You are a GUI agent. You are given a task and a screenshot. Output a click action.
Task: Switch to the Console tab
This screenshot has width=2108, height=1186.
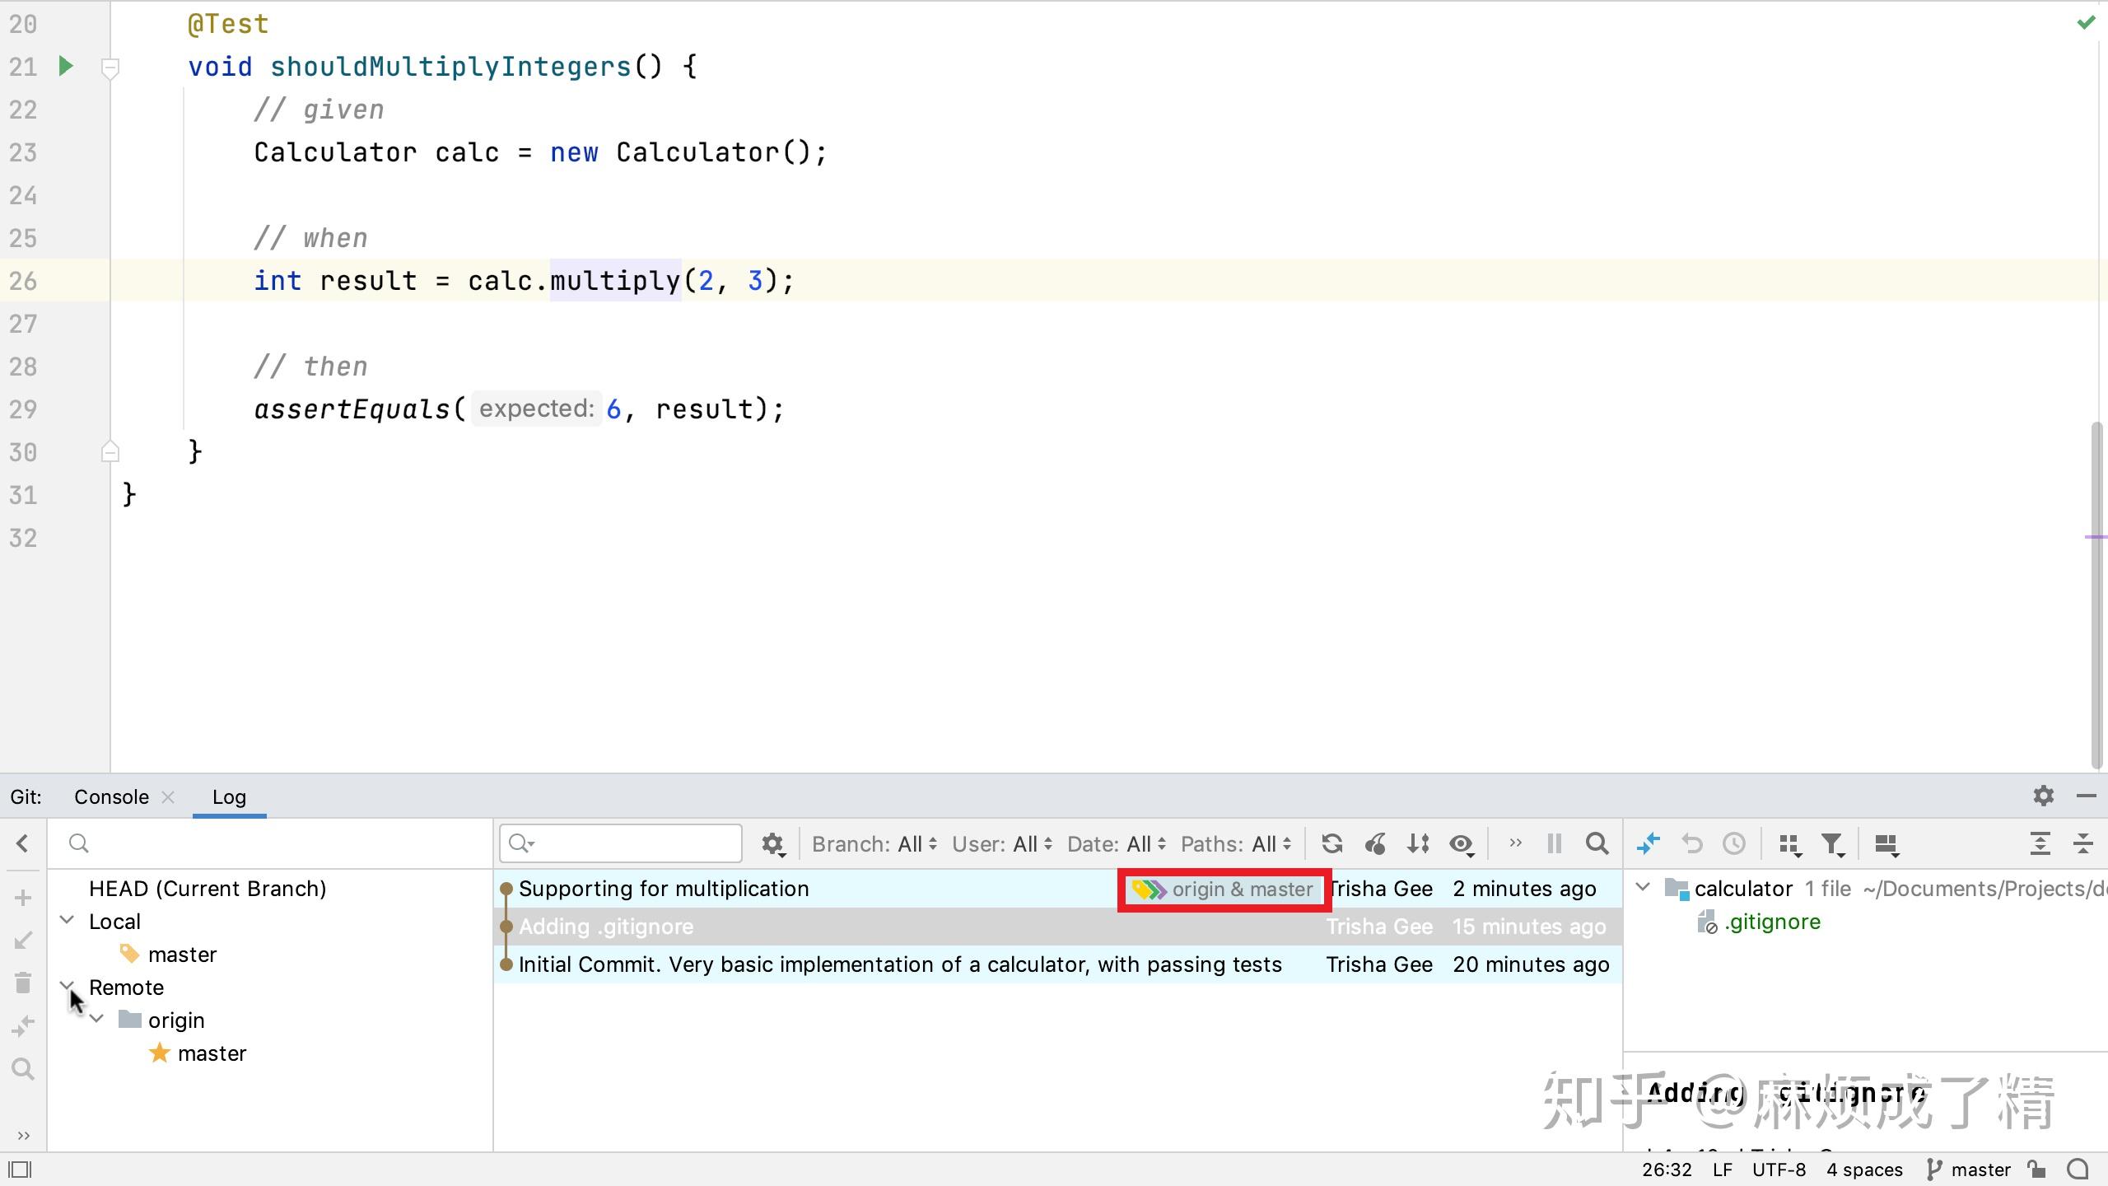click(x=110, y=796)
